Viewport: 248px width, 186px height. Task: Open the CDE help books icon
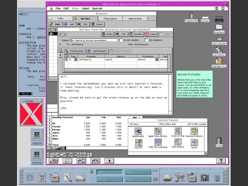(x=204, y=178)
